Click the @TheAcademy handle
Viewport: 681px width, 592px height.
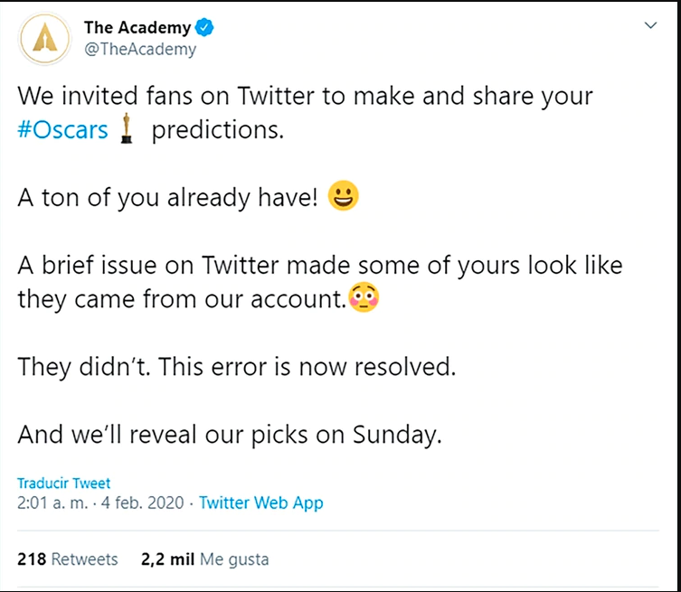click(x=139, y=50)
